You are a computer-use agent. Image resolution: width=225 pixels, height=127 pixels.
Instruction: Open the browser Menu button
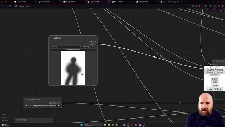tap(4, 2)
